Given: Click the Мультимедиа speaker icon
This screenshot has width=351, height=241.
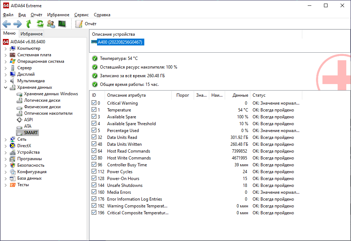Looking at the screenshot, I should coord(13,81).
